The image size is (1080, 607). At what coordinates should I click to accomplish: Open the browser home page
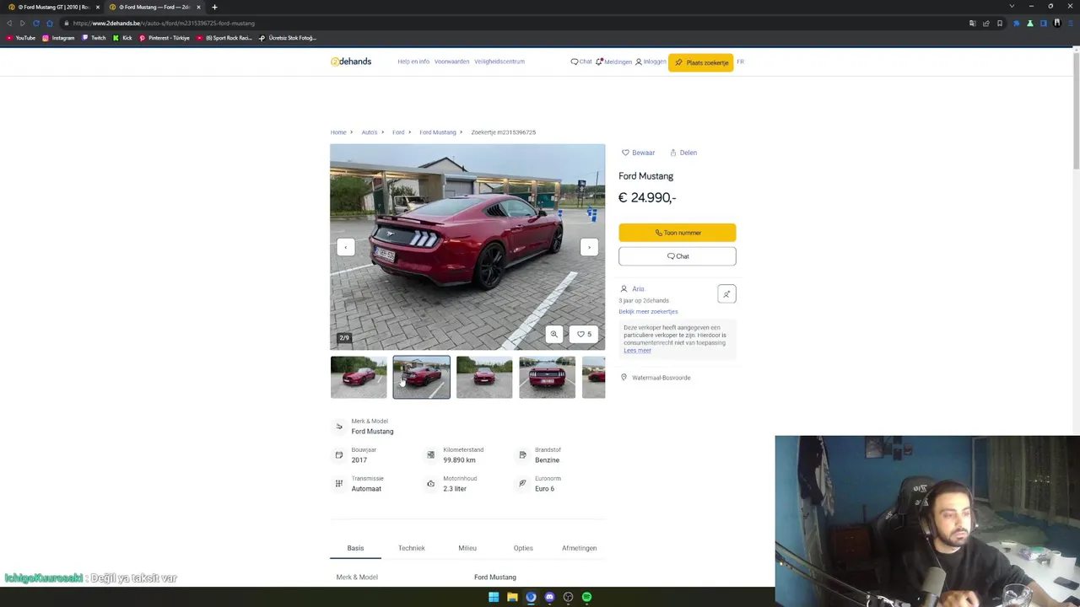click(49, 23)
